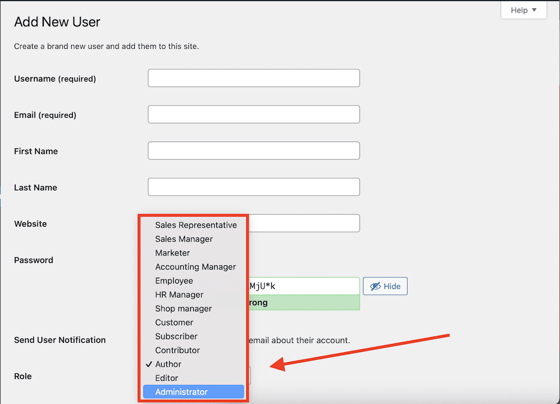Viewport: 560px width, 404px height.
Task: Click the Hide button next to password
Action: pos(385,286)
